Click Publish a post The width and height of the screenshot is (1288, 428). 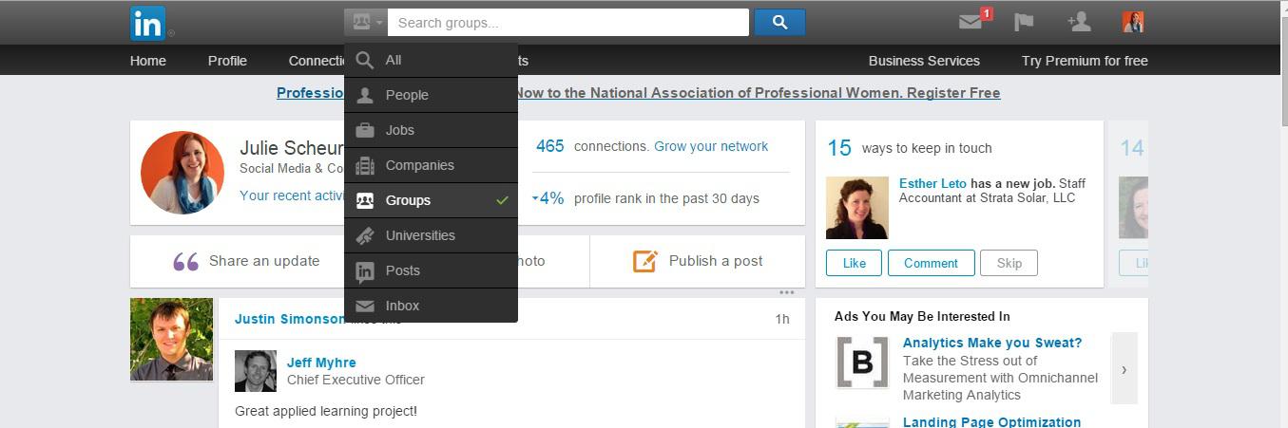click(716, 261)
